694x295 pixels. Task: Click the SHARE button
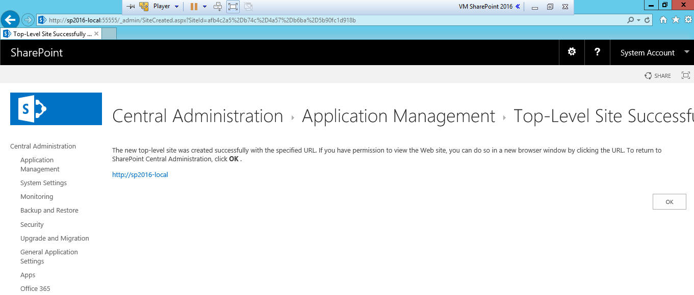[658, 76]
